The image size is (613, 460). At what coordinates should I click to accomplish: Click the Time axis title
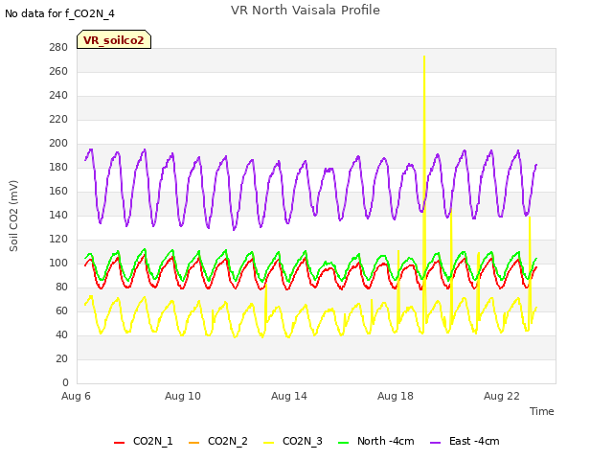[541, 411]
